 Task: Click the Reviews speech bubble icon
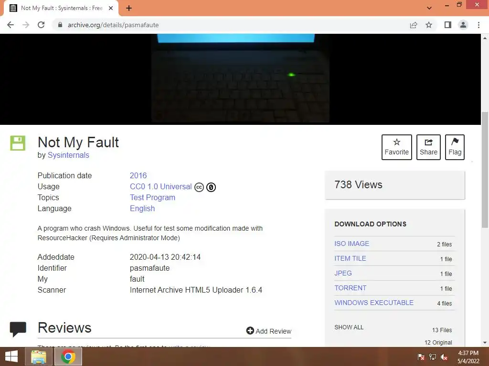pos(18,329)
